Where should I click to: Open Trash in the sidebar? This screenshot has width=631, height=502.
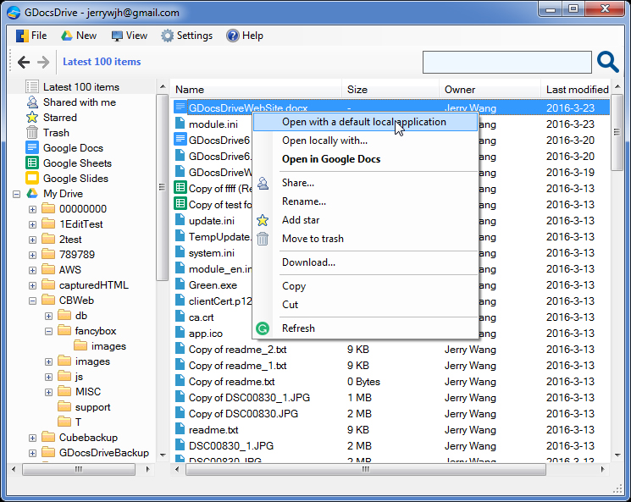[56, 133]
